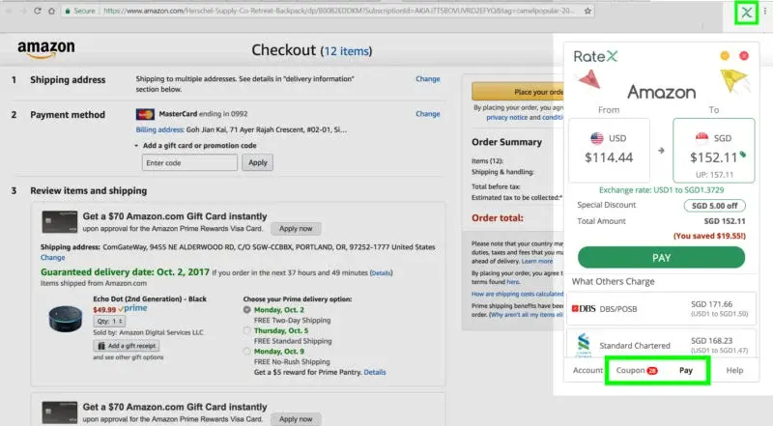The width and height of the screenshot is (773, 426).
Task: Switch to the Help tab in RateX
Action: point(734,370)
